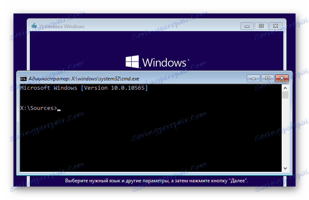Minimize the Установка Windows setup window
Image resolution: width=309 pixels, height=200 pixels.
click(247, 26)
